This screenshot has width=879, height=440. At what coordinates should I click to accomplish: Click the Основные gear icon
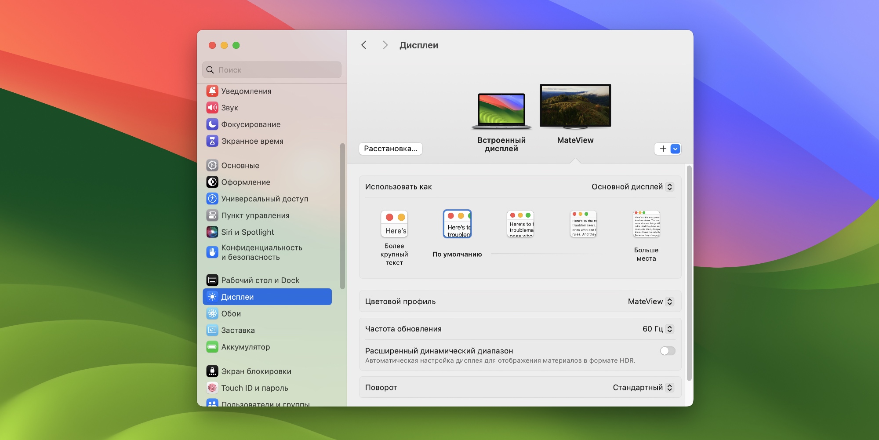click(x=212, y=165)
